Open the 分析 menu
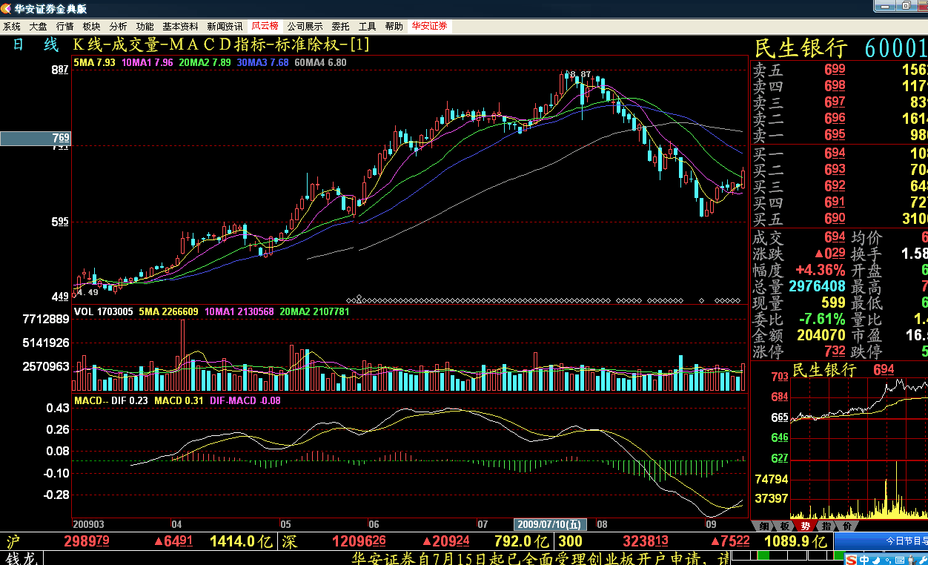928x565 pixels. click(x=119, y=26)
